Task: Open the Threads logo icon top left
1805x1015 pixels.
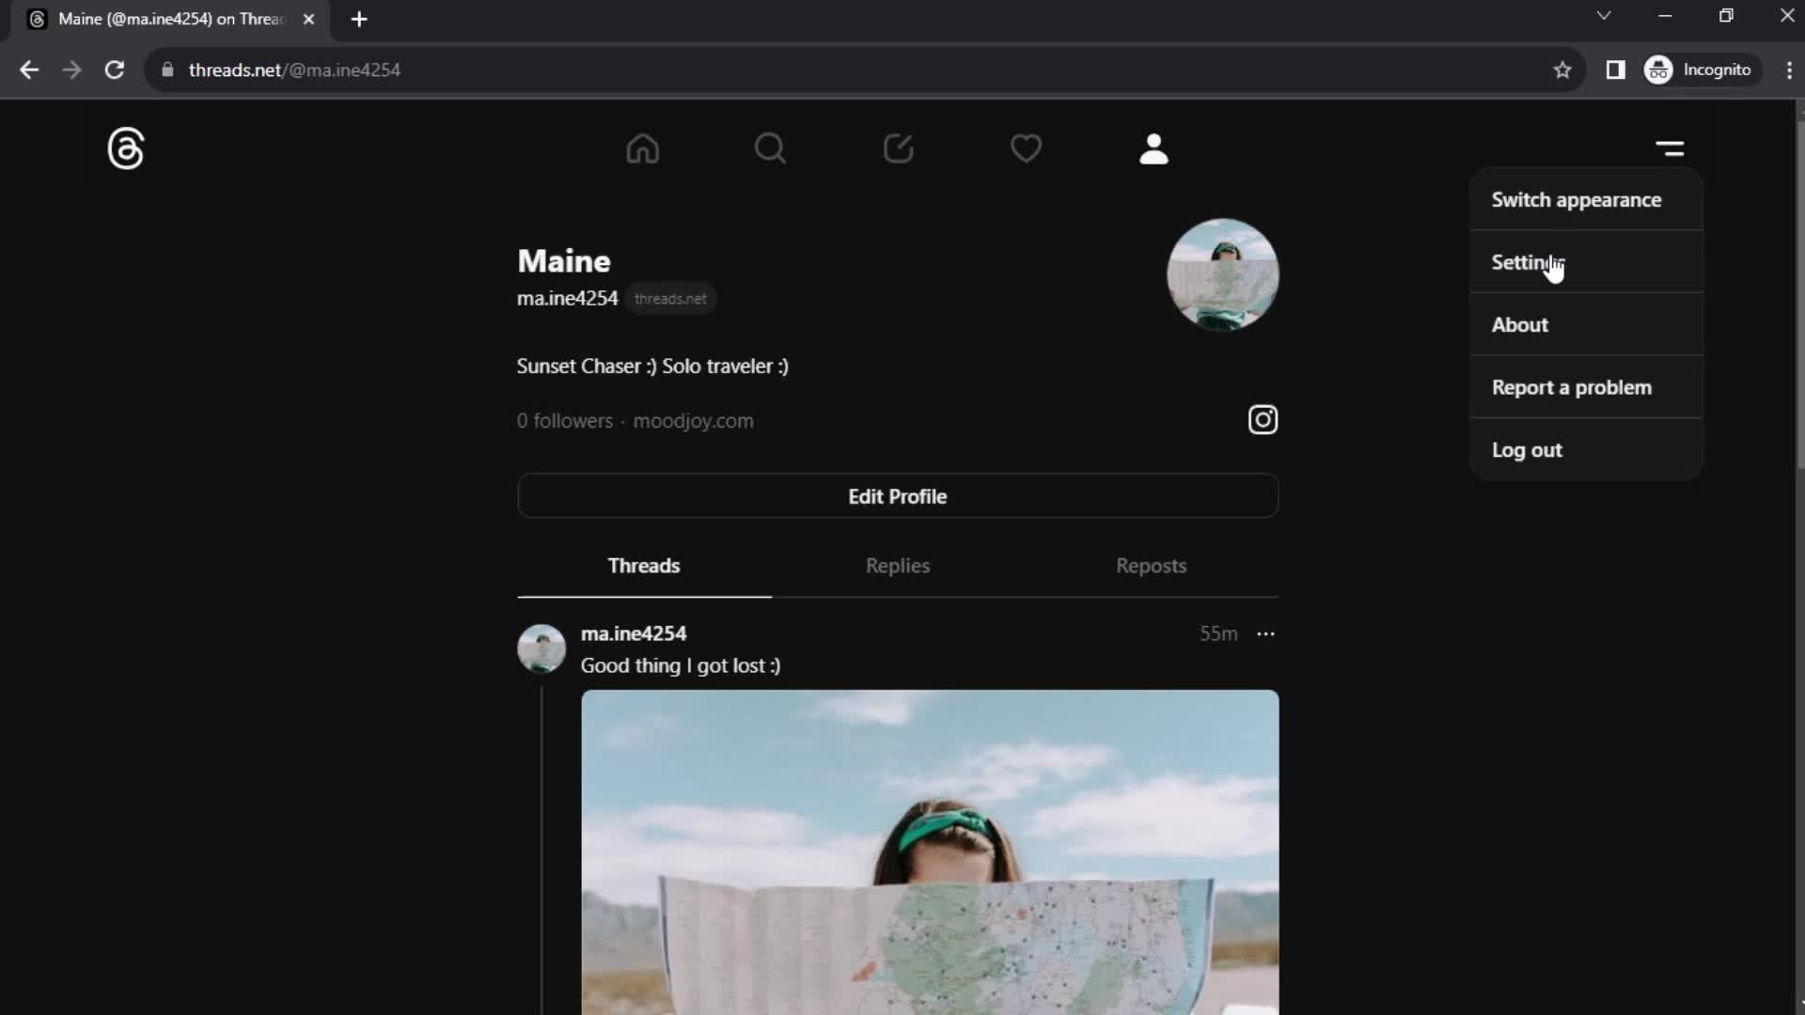Action: point(124,148)
